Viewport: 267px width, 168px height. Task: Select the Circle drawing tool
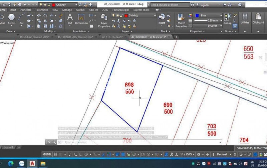(x=11, y=19)
